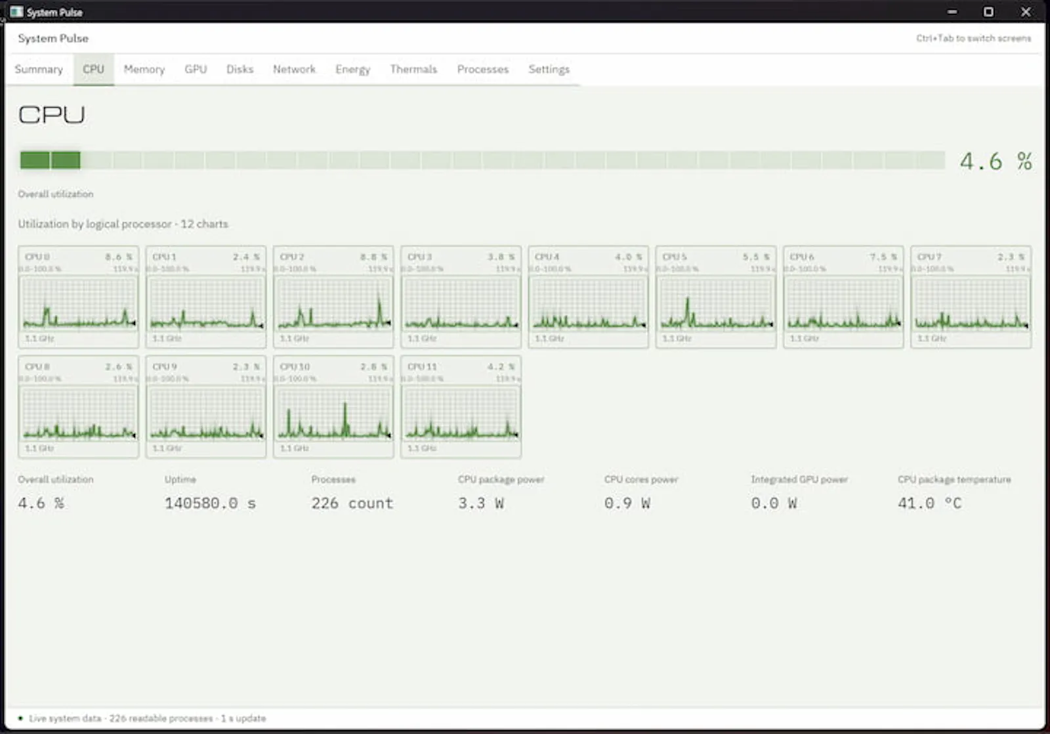Open the Settings tab
Viewport: 1050px width, 734px height.
[x=549, y=69]
